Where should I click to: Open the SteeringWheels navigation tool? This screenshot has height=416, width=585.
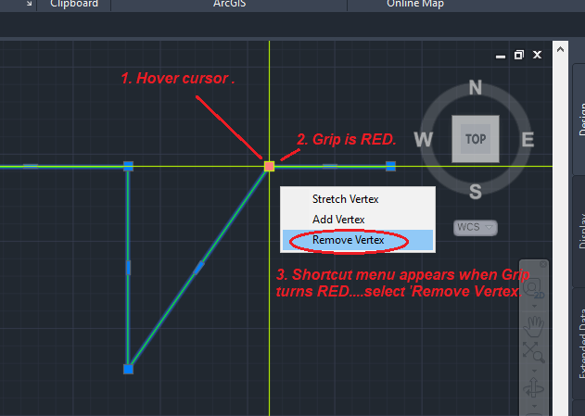[x=533, y=287]
